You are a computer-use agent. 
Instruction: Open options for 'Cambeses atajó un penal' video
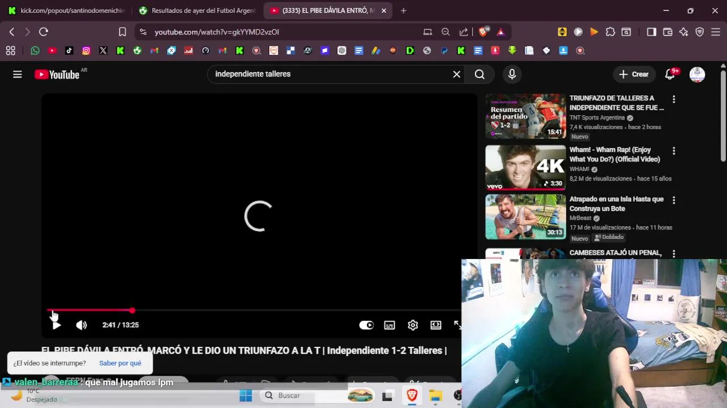pyautogui.click(x=674, y=253)
